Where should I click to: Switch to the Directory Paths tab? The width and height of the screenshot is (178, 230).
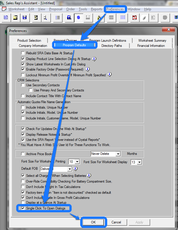point(112,46)
